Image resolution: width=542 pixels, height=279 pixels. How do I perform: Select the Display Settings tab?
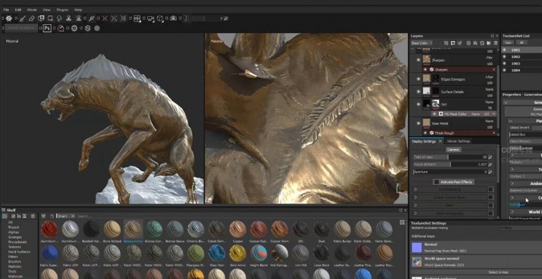point(424,141)
